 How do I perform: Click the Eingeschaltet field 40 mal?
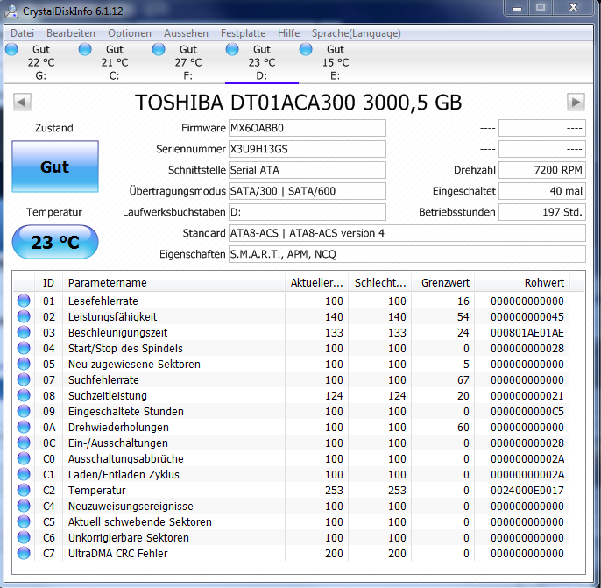click(x=542, y=191)
